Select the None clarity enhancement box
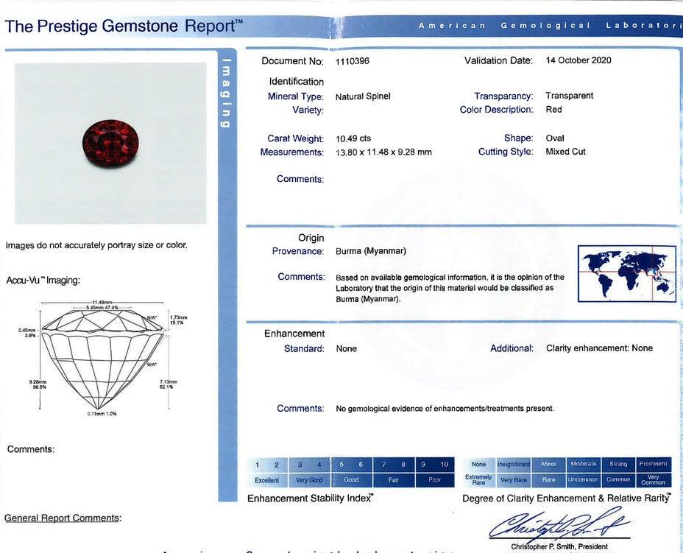 click(x=478, y=465)
